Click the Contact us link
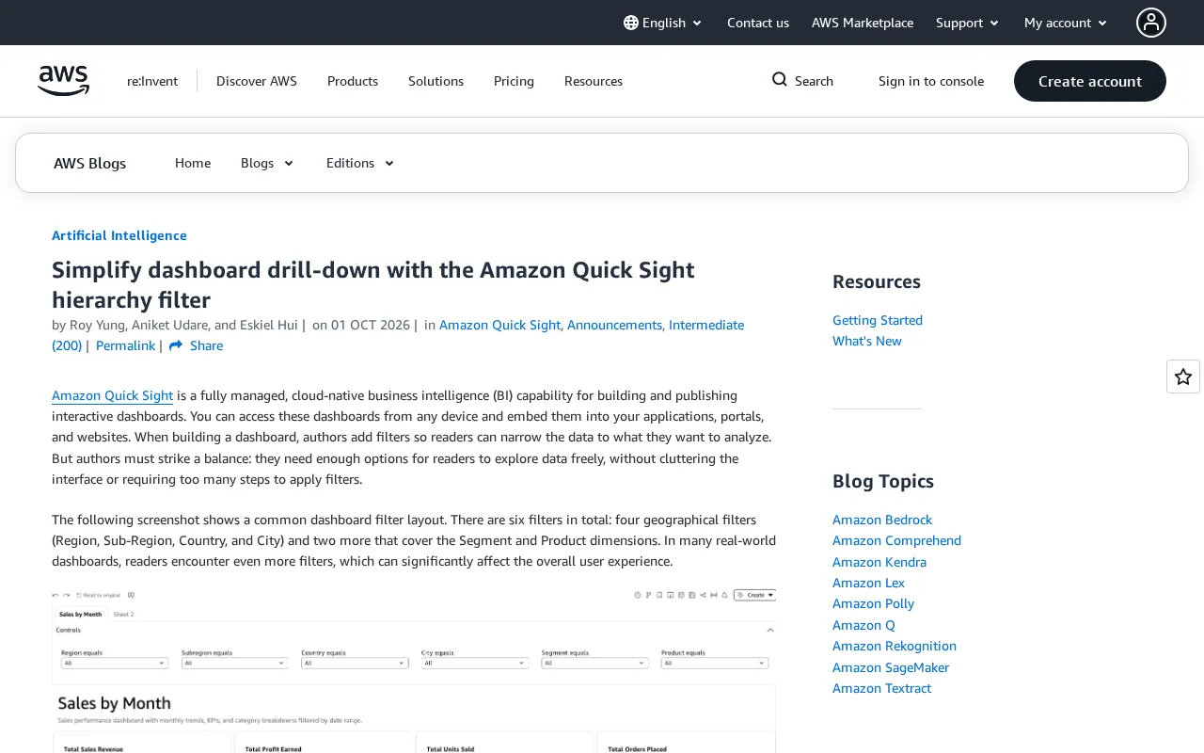1204x753 pixels. click(x=758, y=23)
